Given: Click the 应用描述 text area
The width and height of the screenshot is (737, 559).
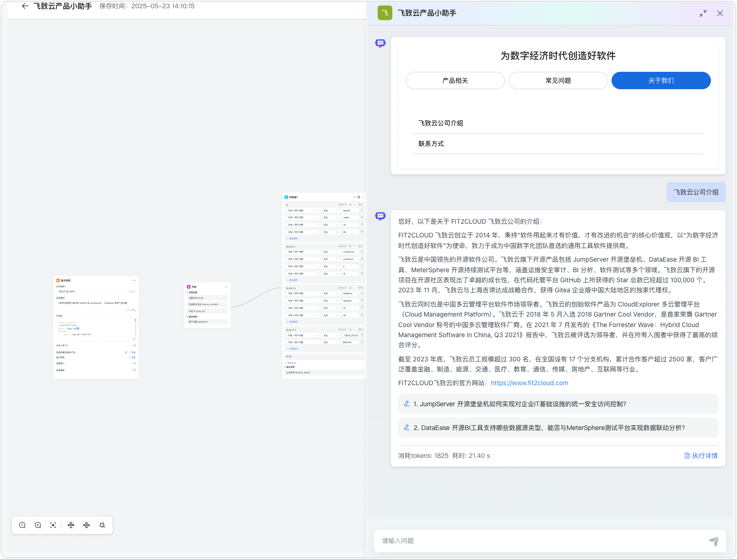Looking at the screenshot, I should tap(96, 306).
